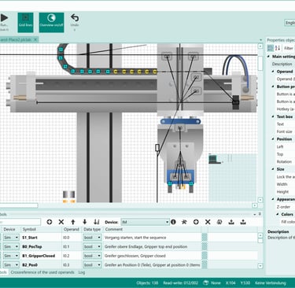This screenshot has height=288, width=295.
Task: Collapse the Size property group
Action: 273,169
